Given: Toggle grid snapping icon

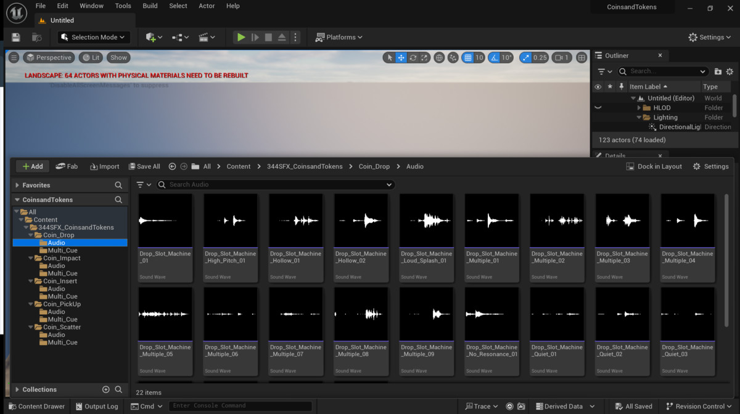Looking at the screenshot, I should coord(468,57).
